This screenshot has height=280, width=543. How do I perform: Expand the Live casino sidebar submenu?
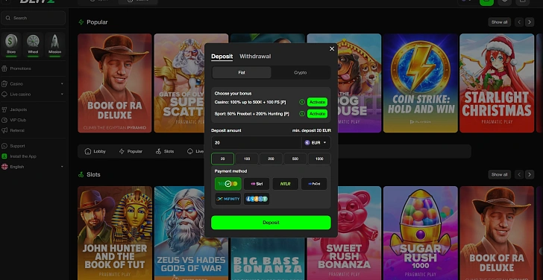pos(62,95)
